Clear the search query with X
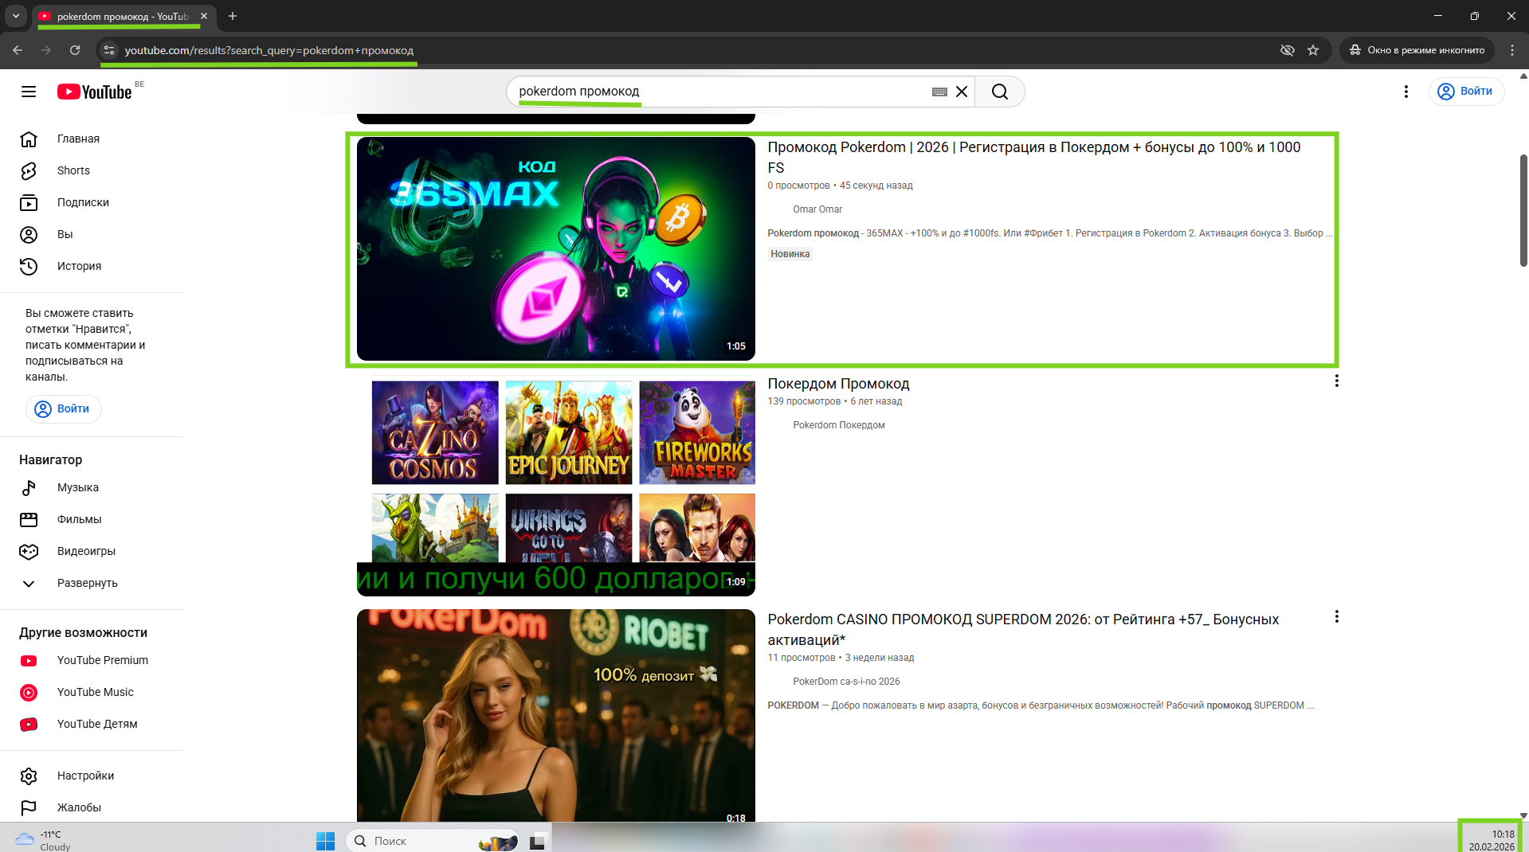This screenshot has height=852, width=1529. tap(962, 92)
